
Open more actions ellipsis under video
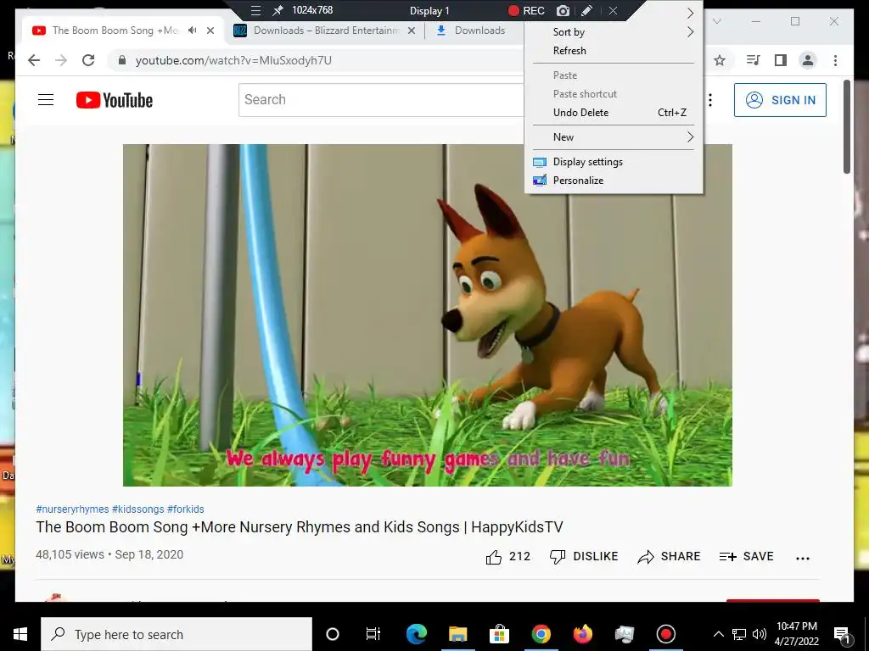pos(803,558)
